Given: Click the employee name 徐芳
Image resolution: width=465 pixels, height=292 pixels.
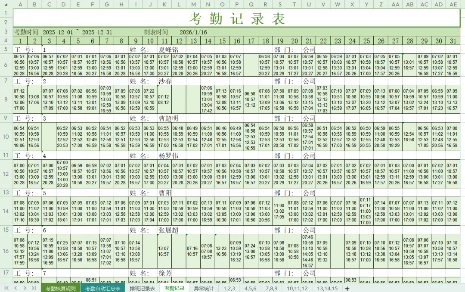Looking at the screenshot, I should 165,273.
